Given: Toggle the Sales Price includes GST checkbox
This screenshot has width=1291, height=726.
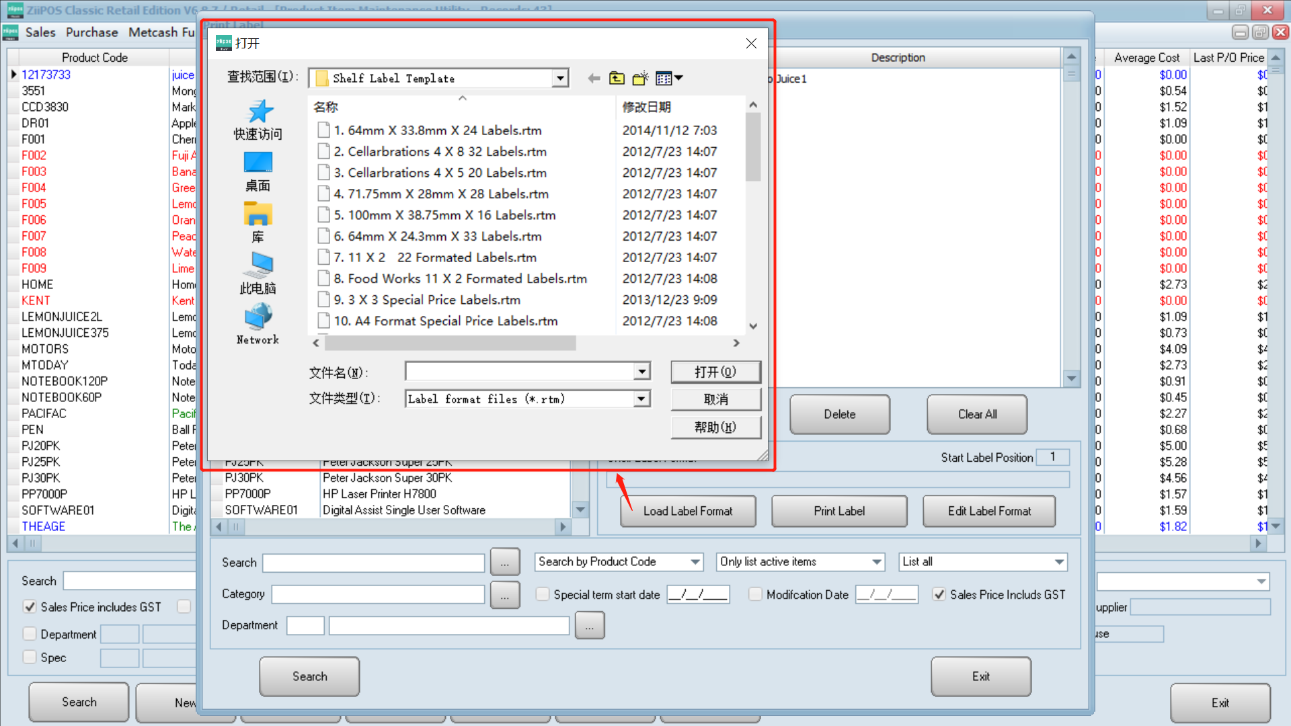Looking at the screenshot, I should (x=30, y=606).
